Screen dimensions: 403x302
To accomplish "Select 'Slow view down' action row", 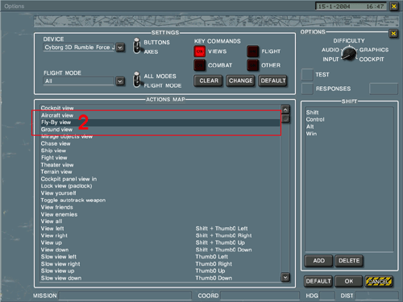I will click(x=160, y=278).
